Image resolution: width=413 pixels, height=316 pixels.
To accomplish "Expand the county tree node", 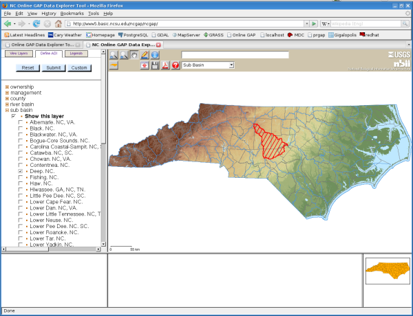I will (7, 99).
